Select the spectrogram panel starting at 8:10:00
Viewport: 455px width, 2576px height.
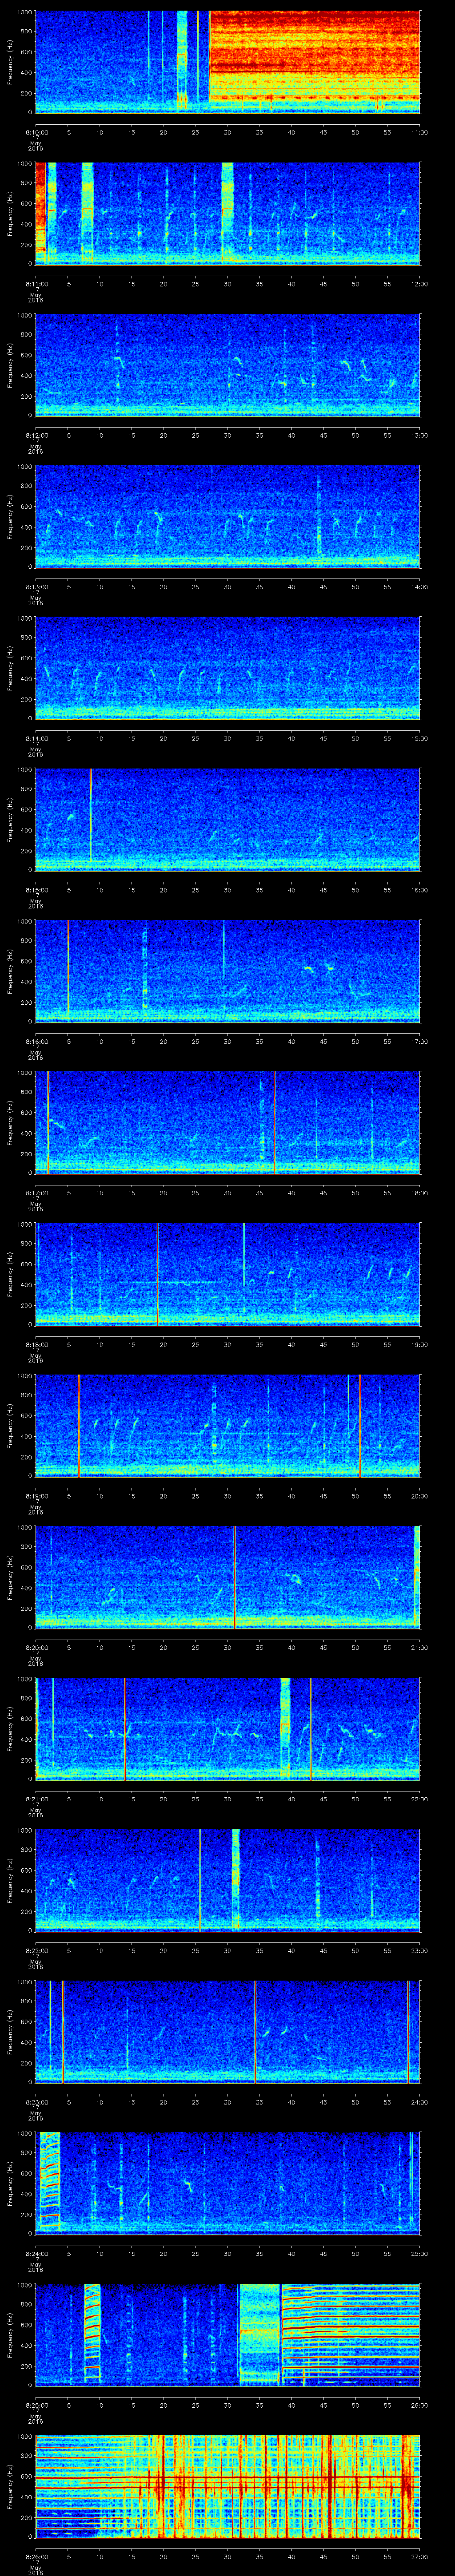228,62
